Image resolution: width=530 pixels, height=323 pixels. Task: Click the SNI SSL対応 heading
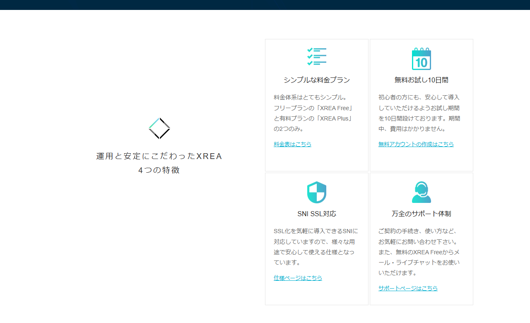pos(316,214)
